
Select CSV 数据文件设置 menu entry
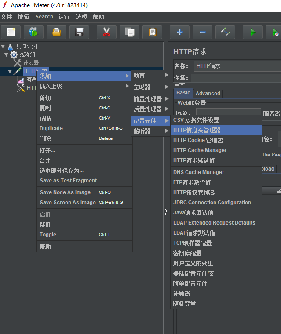pos(216,120)
